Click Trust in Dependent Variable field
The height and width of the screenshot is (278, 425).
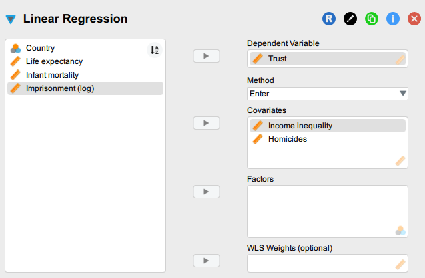pos(279,59)
